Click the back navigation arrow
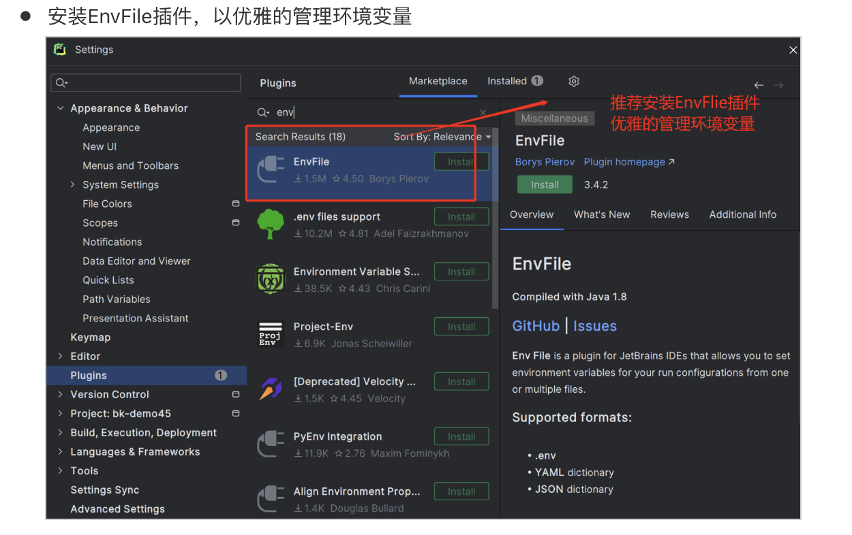The width and height of the screenshot is (852, 535). 759,85
